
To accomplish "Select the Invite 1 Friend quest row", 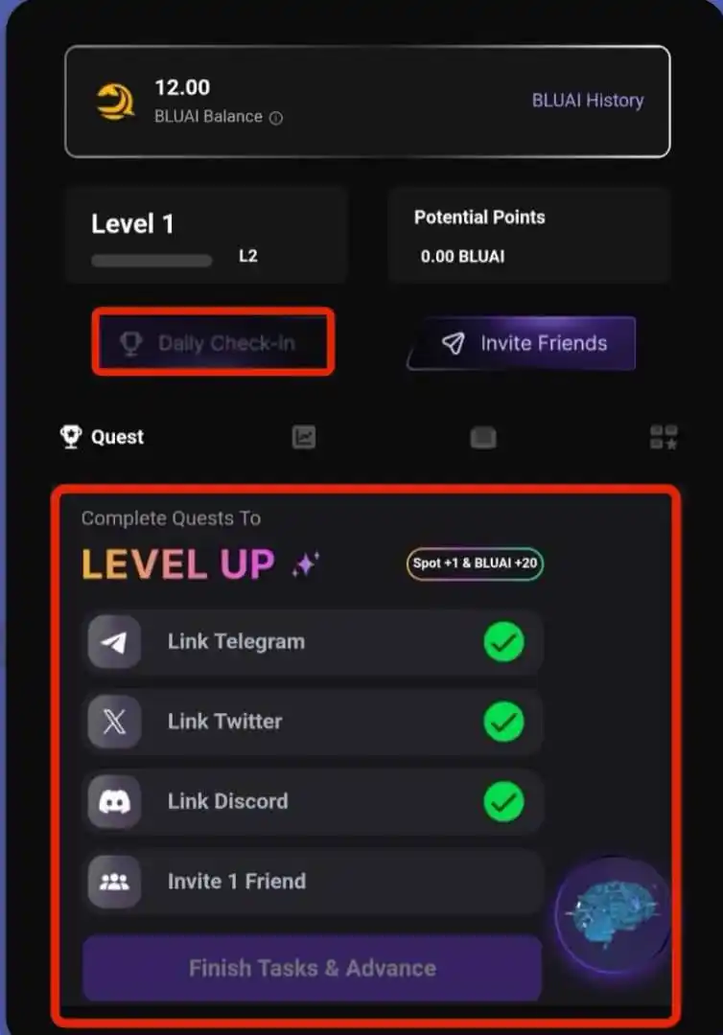I will [x=313, y=882].
